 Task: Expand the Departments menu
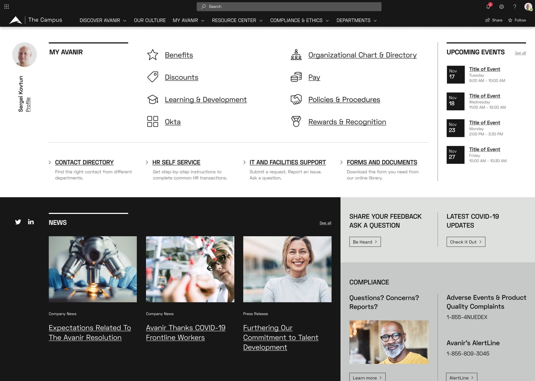(x=356, y=20)
